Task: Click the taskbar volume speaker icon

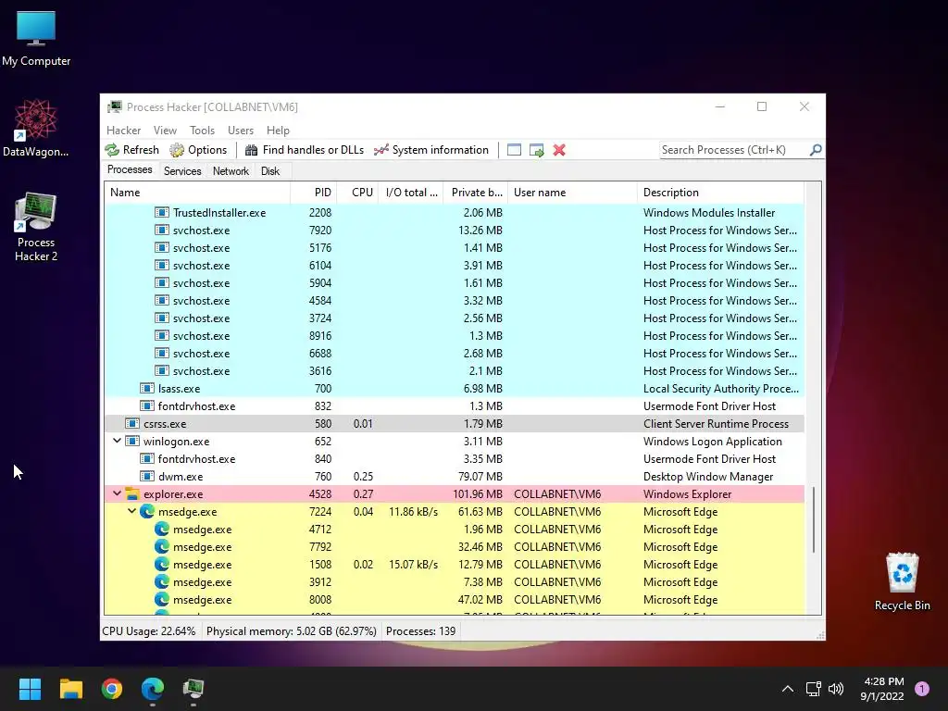Action: pyautogui.click(x=836, y=688)
